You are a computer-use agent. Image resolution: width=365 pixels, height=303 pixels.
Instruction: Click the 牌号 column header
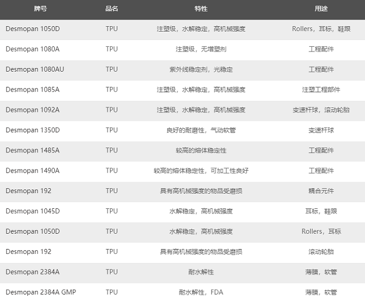click(40, 10)
